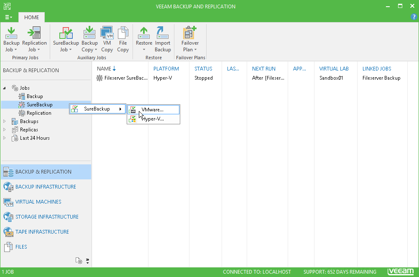Collapse the Jobs tree node arrow
Image resolution: width=419 pixels, height=277 pixels.
[x=4, y=88]
